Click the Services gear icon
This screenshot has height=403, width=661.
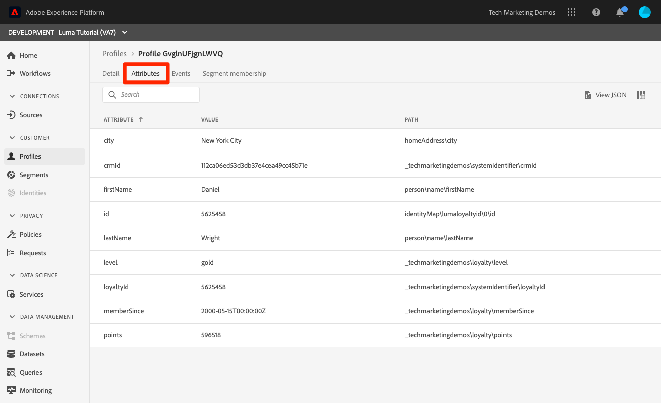pyautogui.click(x=11, y=294)
